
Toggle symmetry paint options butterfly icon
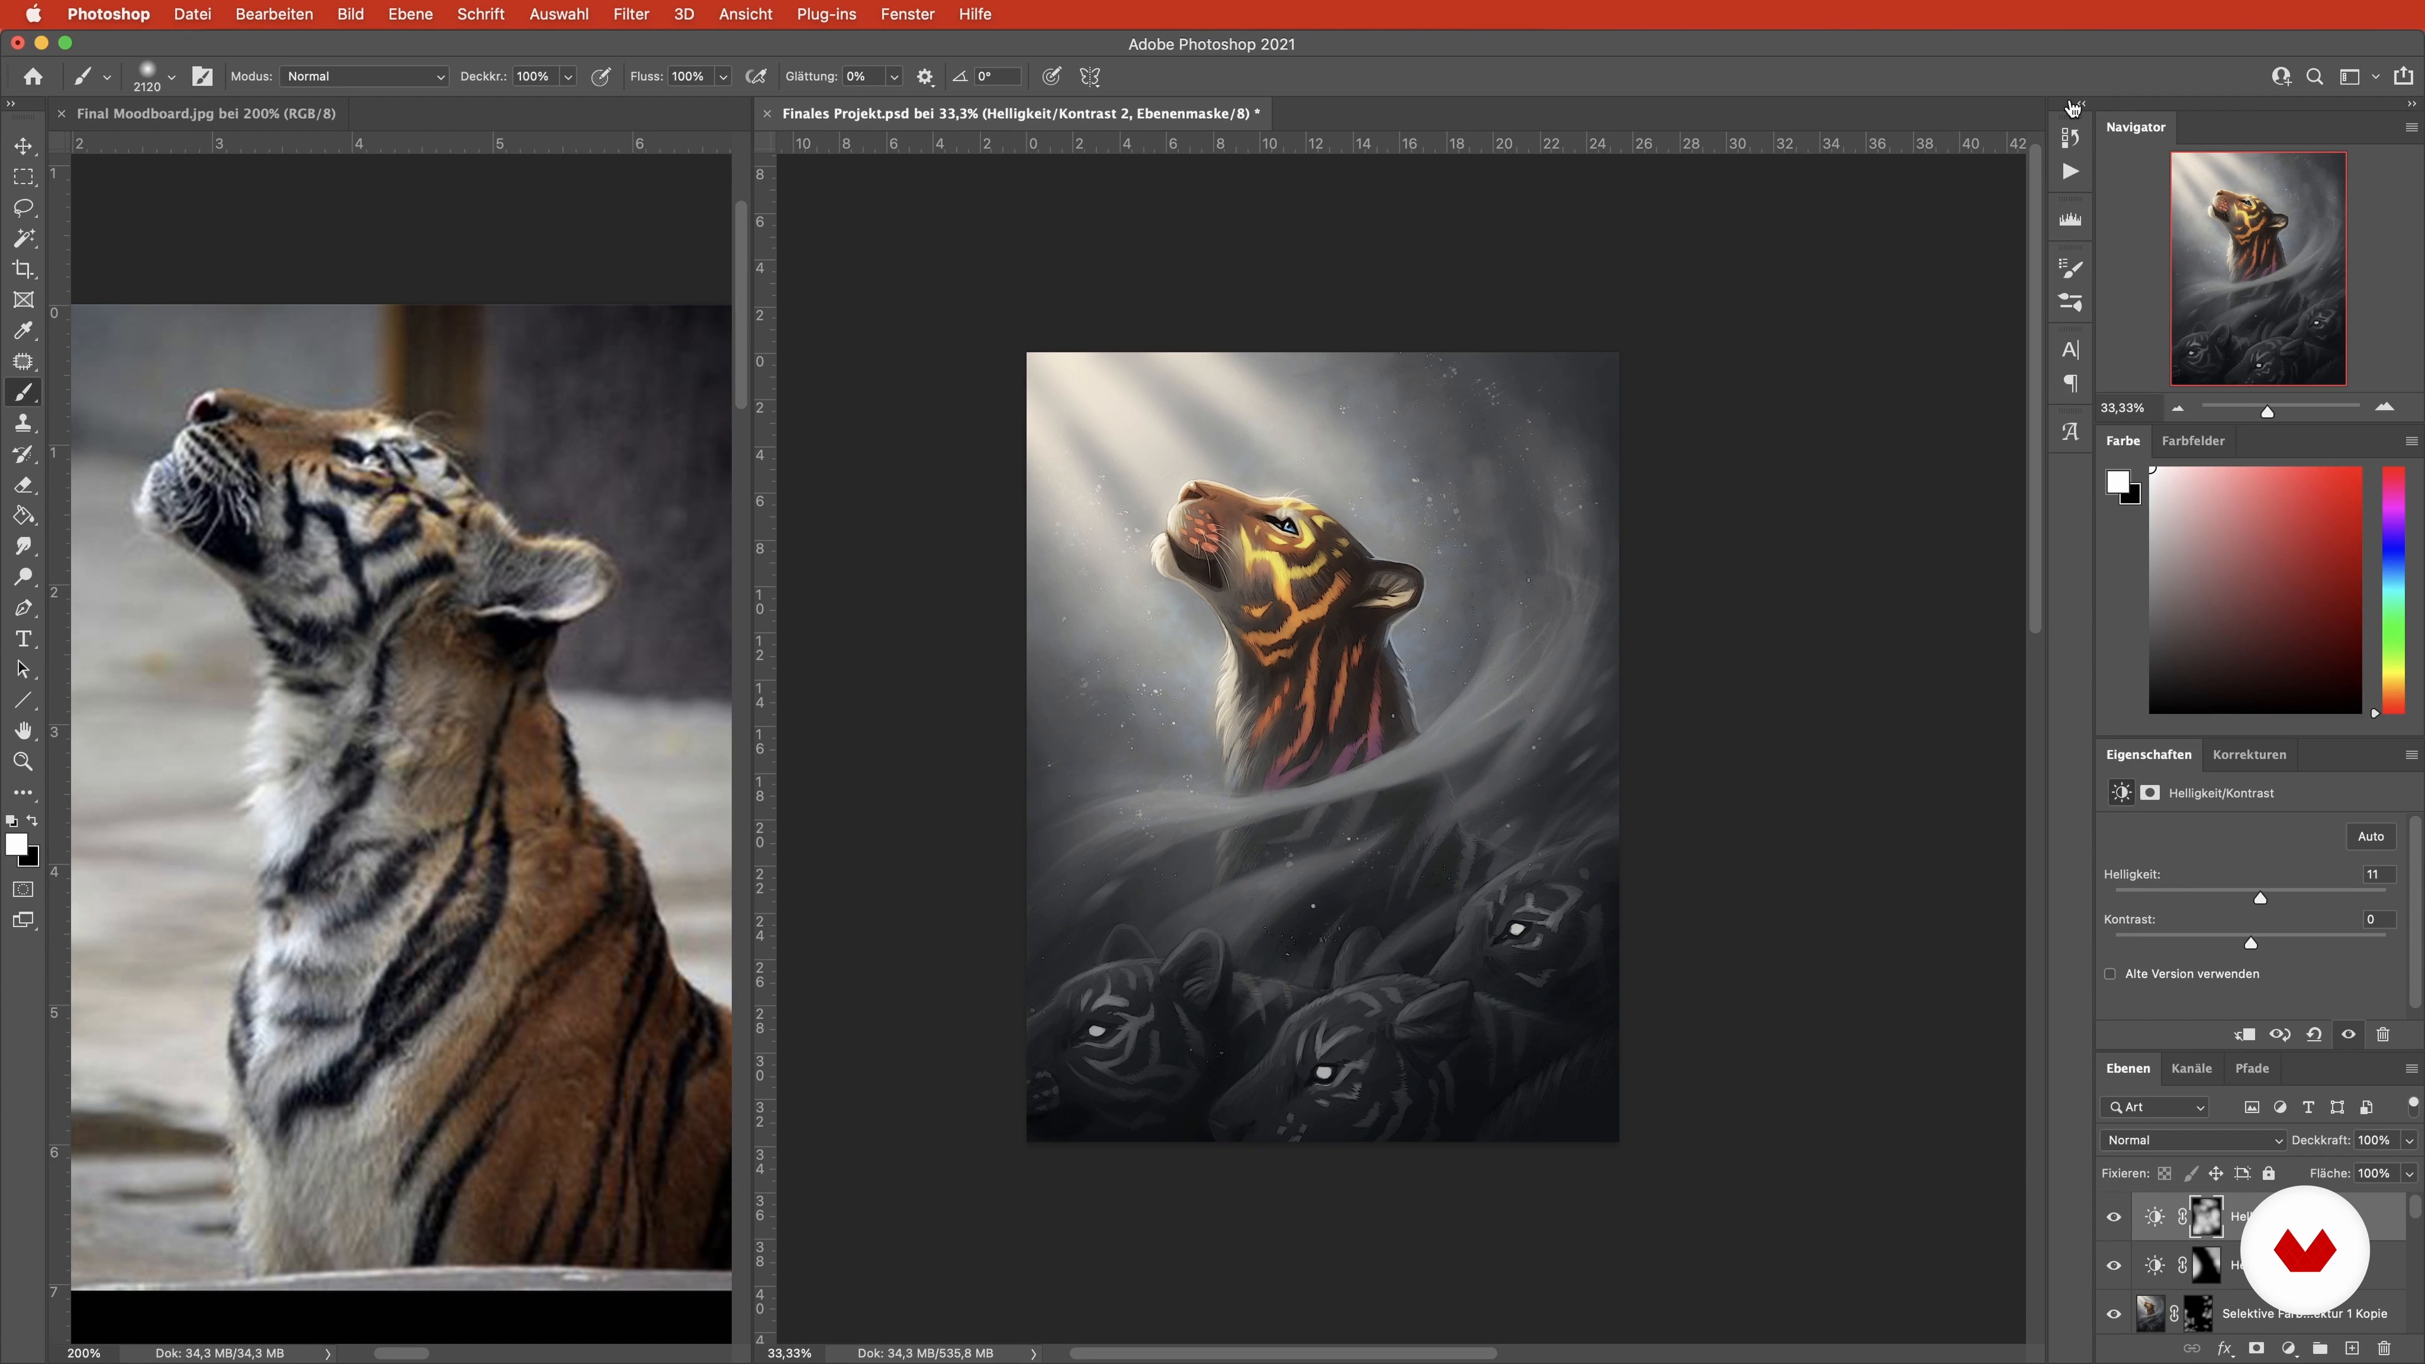pyautogui.click(x=1090, y=76)
